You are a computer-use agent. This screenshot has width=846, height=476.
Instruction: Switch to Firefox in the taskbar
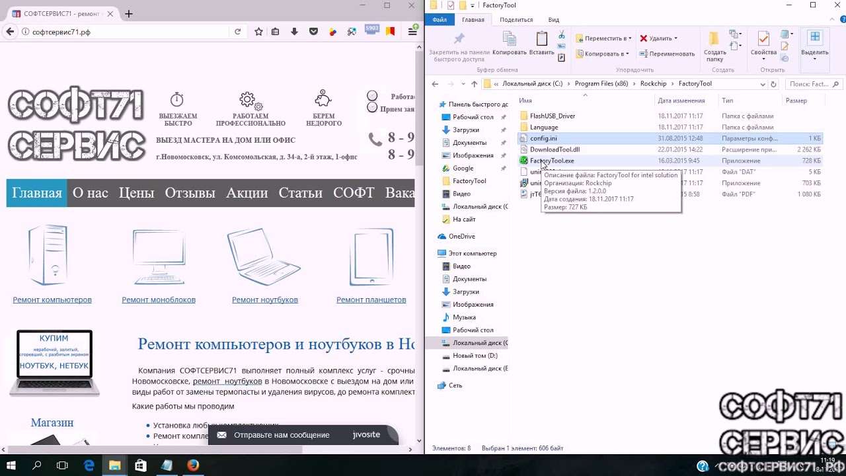coord(192,465)
